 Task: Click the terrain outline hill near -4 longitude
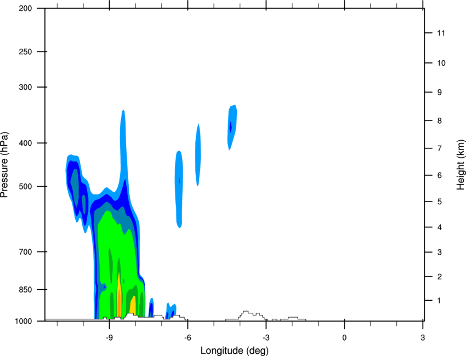pyautogui.click(x=246, y=315)
